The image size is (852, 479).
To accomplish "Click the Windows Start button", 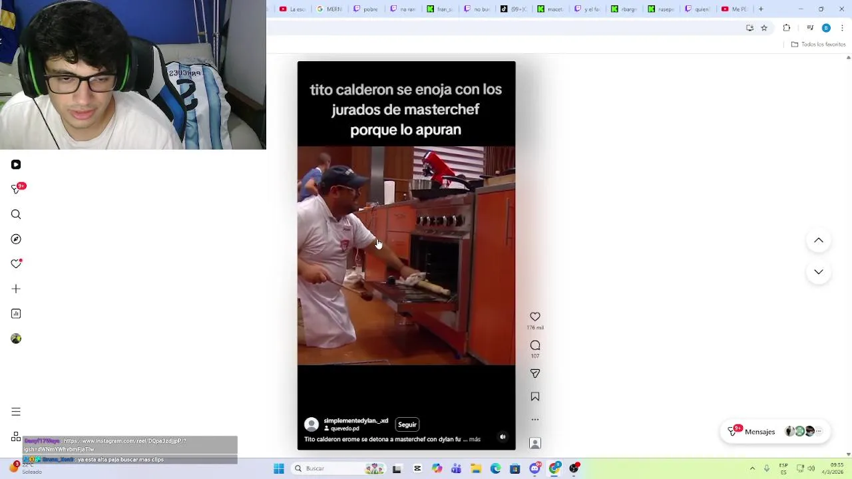I will tap(279, 468).
